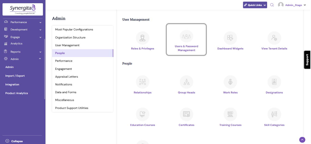Select Data and Forms

point(83,92)
